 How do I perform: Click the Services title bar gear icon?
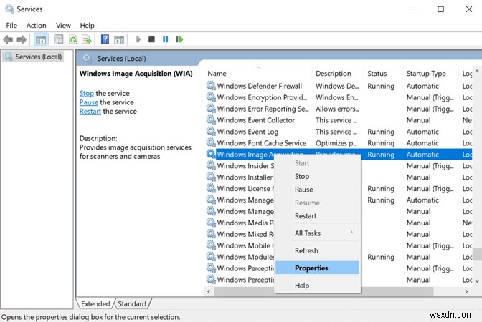pyautogui.click(x=9, y=9)
